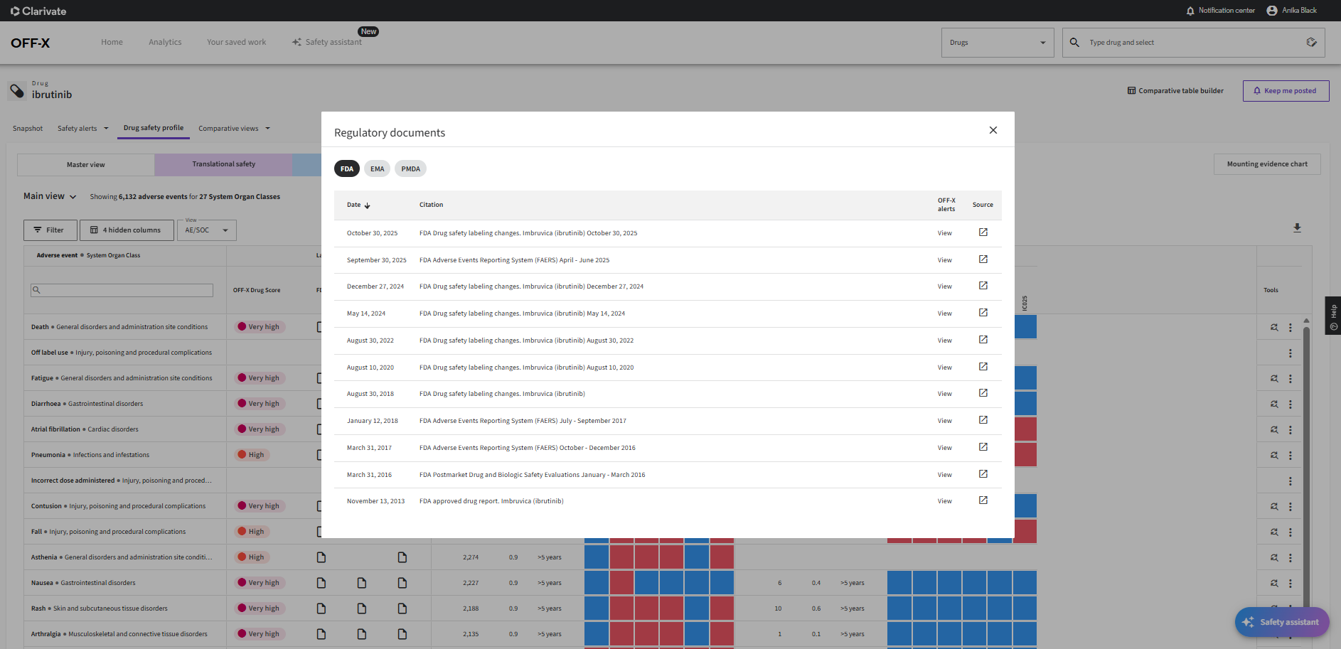Focus the adverse event search field
The height and width of the screenshot is (649, 1341).
tap(122, 290)
